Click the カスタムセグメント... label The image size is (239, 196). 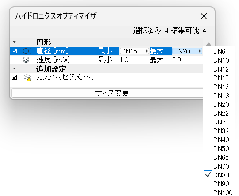tap(65, 77)
